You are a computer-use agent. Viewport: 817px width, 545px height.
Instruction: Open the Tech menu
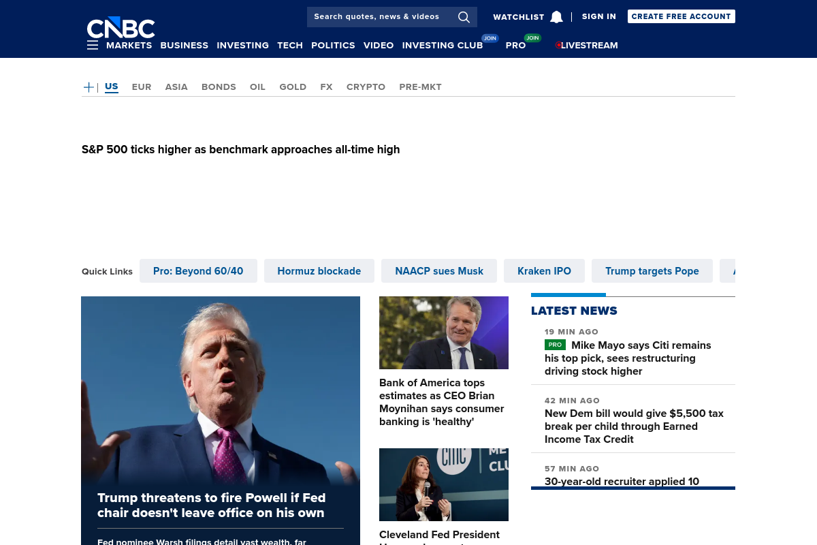290,46
